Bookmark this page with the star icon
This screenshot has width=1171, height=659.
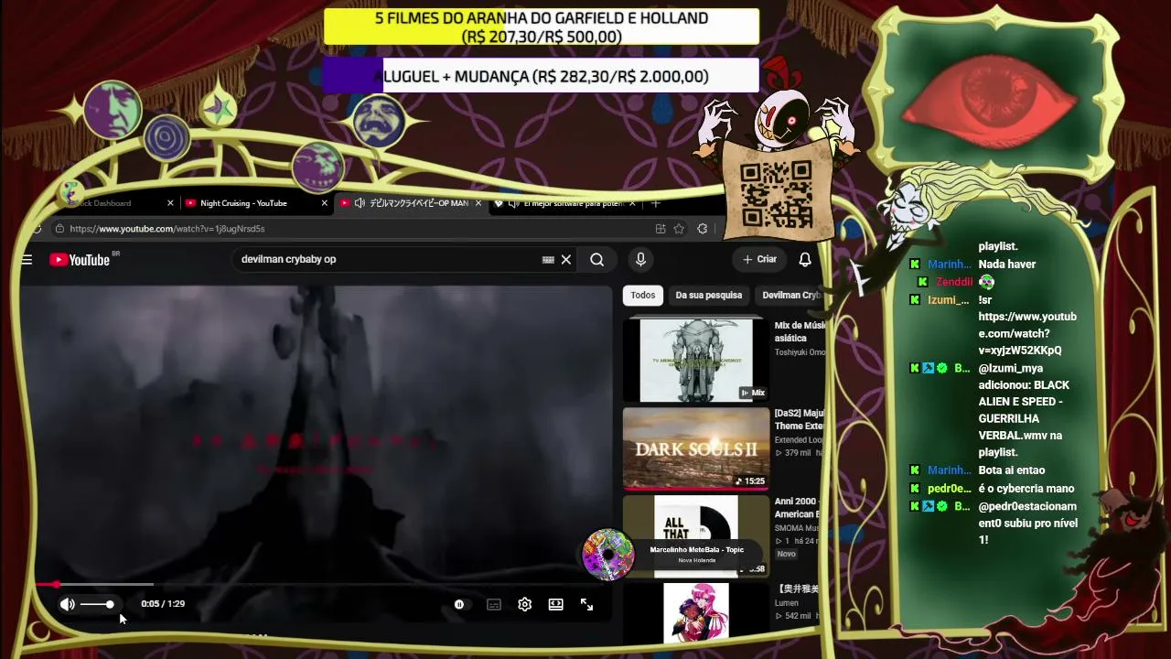click(x=679, y=229)
